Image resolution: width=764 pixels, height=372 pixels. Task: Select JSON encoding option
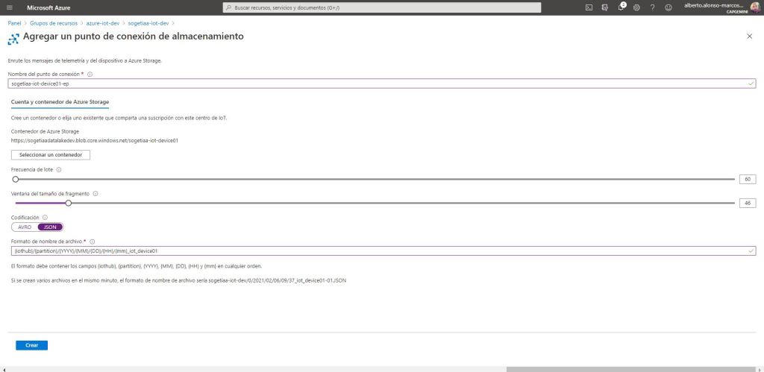pos(51,227)
